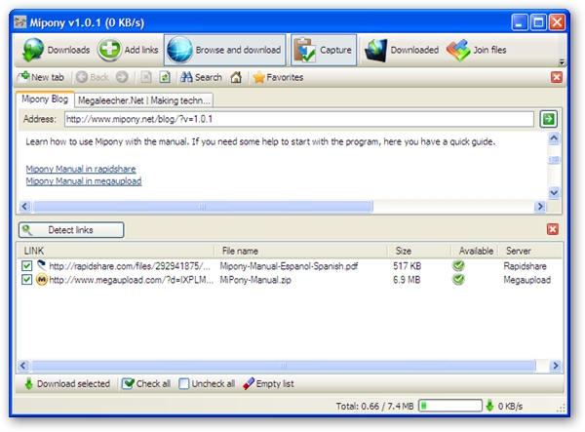Screen dimensions: 585x432
Task: Open a New tab in browser
Action: pos(42,77)
